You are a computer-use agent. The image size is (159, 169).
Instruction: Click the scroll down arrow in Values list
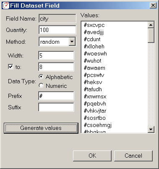click(151, 129)
